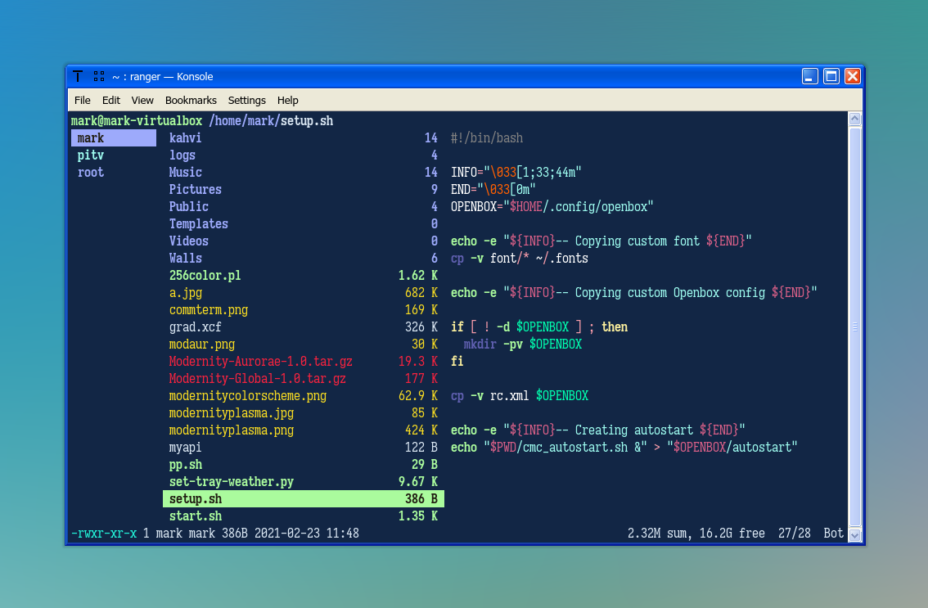Image resolution: width=928 pixels, height=608 pixels.
Task: Click the #!/bin/bash shebang line
Action: coord(486,138)
